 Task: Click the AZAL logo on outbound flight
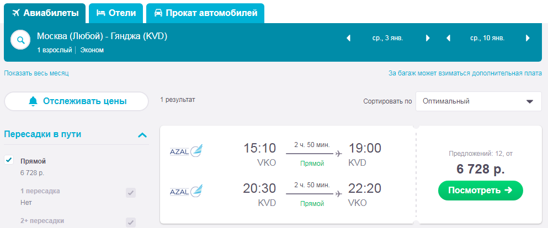point(186,150)
